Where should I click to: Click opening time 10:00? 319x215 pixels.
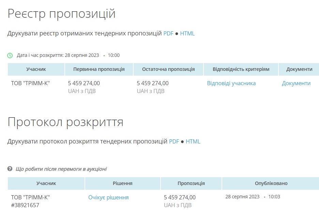[113, 55]
